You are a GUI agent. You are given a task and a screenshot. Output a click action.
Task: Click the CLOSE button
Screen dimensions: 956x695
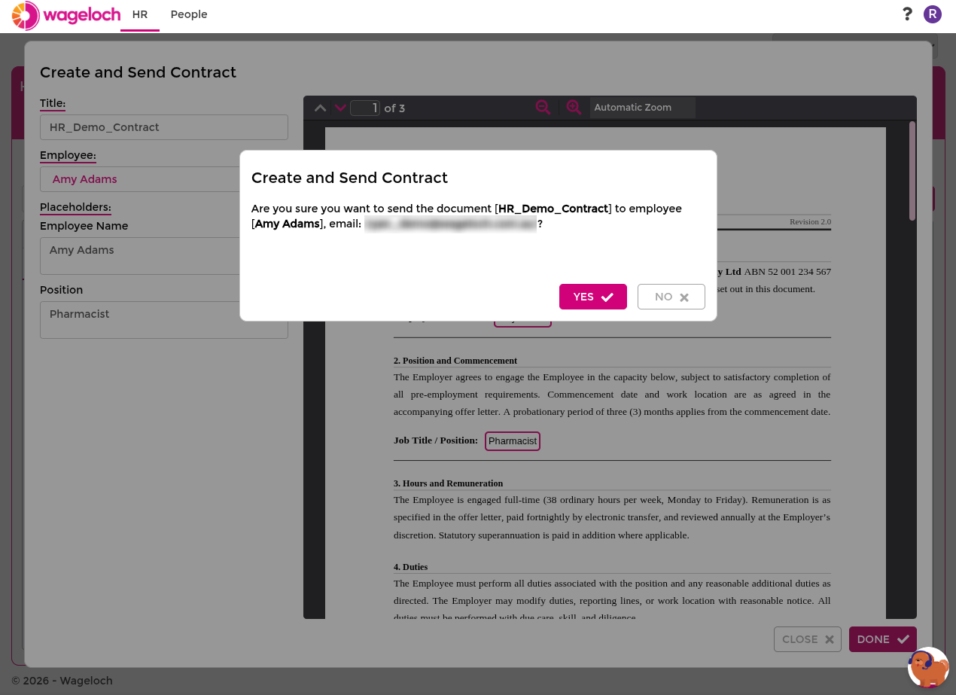tap(808, 639)
